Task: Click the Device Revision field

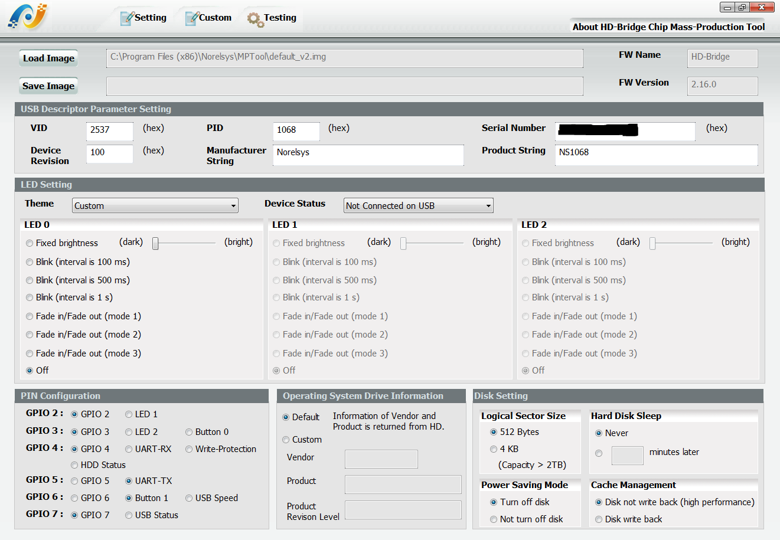Action: pyautogui.click(x=110, y=153)
